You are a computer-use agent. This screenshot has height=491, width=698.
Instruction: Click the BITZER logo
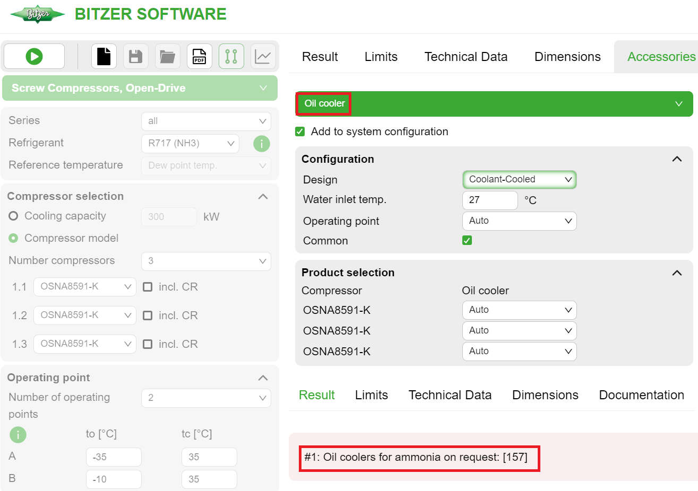click(x=37, y=14)
